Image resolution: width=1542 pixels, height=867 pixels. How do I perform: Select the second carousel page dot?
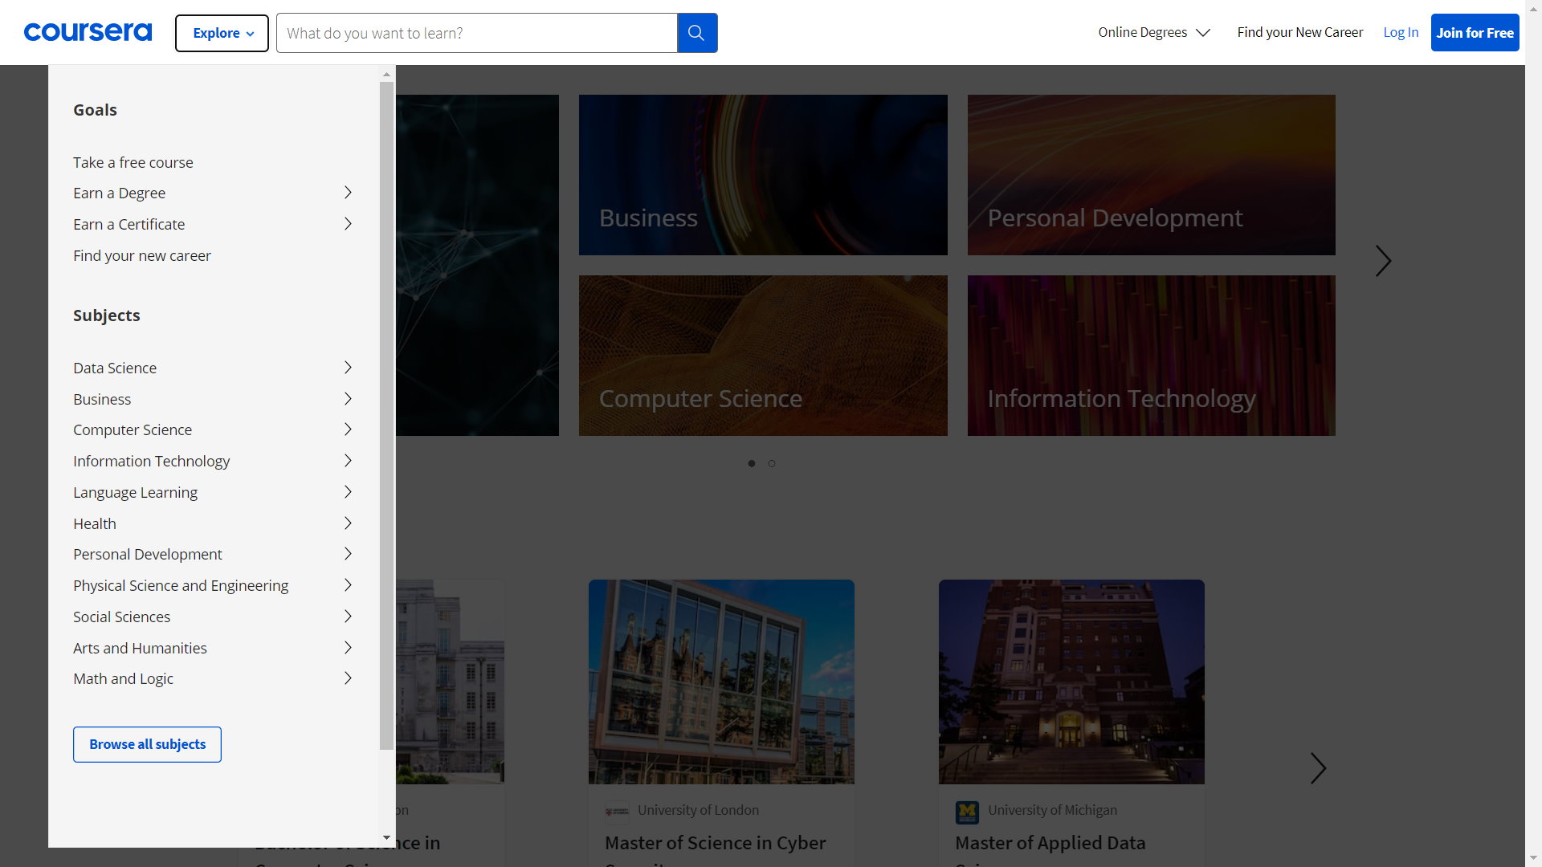pos(772,463)
